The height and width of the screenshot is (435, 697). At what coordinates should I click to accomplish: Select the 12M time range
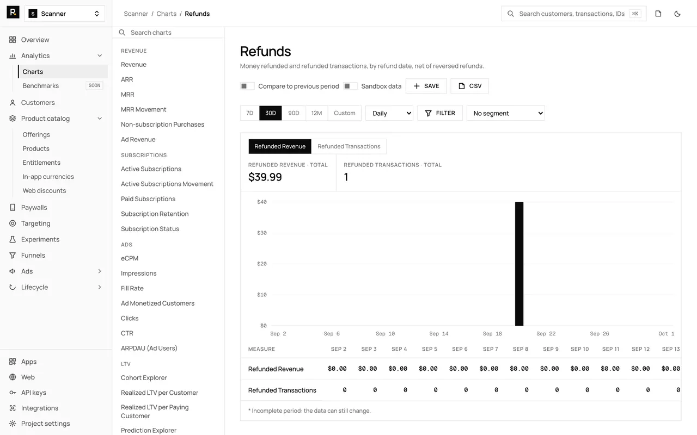click(x=316, y=113)
